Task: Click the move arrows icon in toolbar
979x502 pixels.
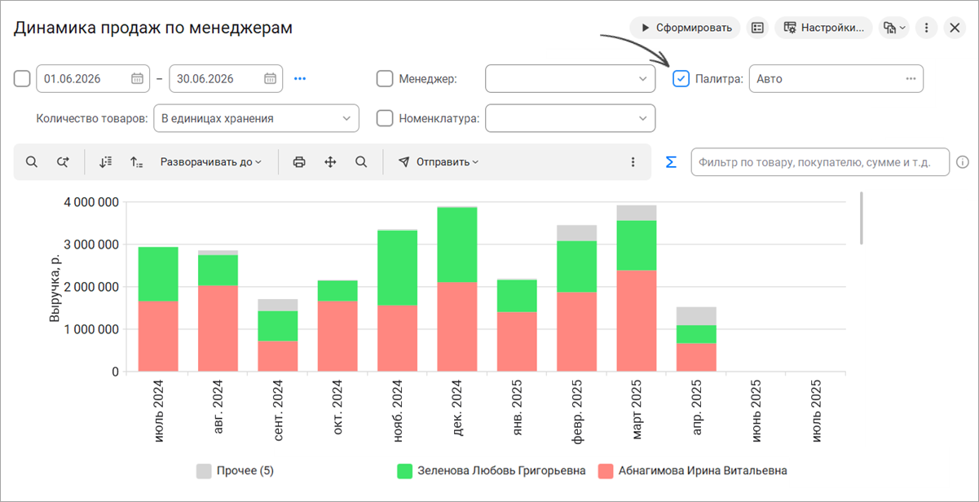Action: click(x=330, y=162)
